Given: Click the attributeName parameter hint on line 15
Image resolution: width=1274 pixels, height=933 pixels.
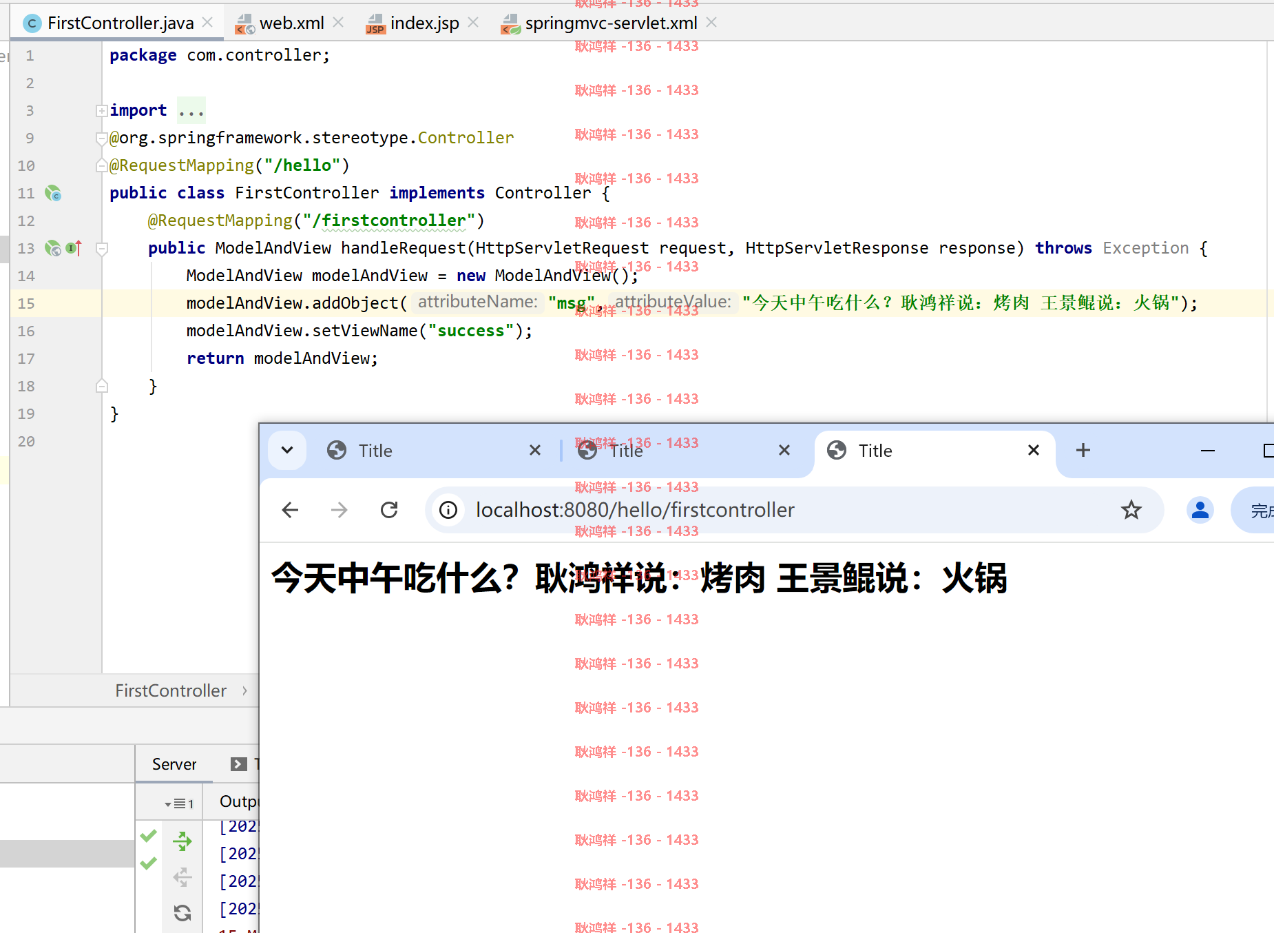Looking at the screenshot, I should click(478, 302).
